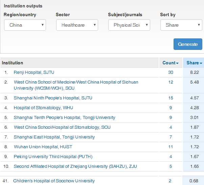This screenshot has height=185, width=204.
Task: Click share value 0.68 for Children's Hospital of Soochow
Action: pos(194,181)
